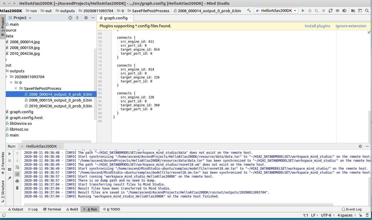Select 2010_004236.jpg in the Project tree
This screenshot has width=372, height=220.
pos(25,54)
